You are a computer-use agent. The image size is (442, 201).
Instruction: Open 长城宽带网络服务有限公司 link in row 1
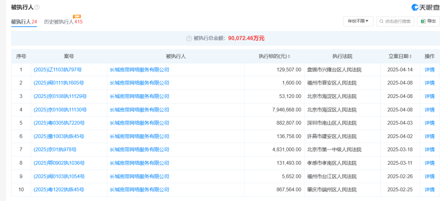tap(140, 70)
